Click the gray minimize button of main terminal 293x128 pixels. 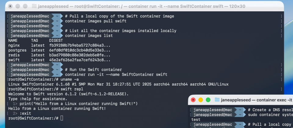(x=18, y=6)
